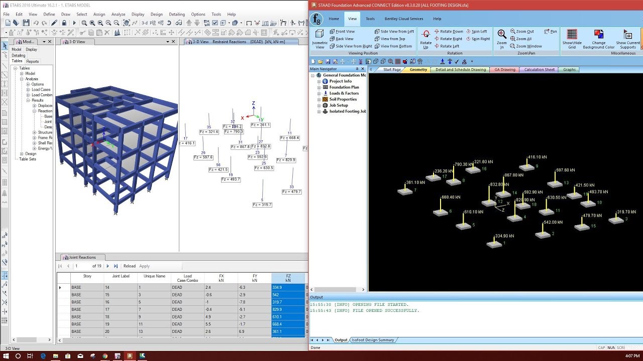This screenshot has height=361, width=643.
Task: Switch to the Display tab in Model panel
Action: [x=31, y=49]
